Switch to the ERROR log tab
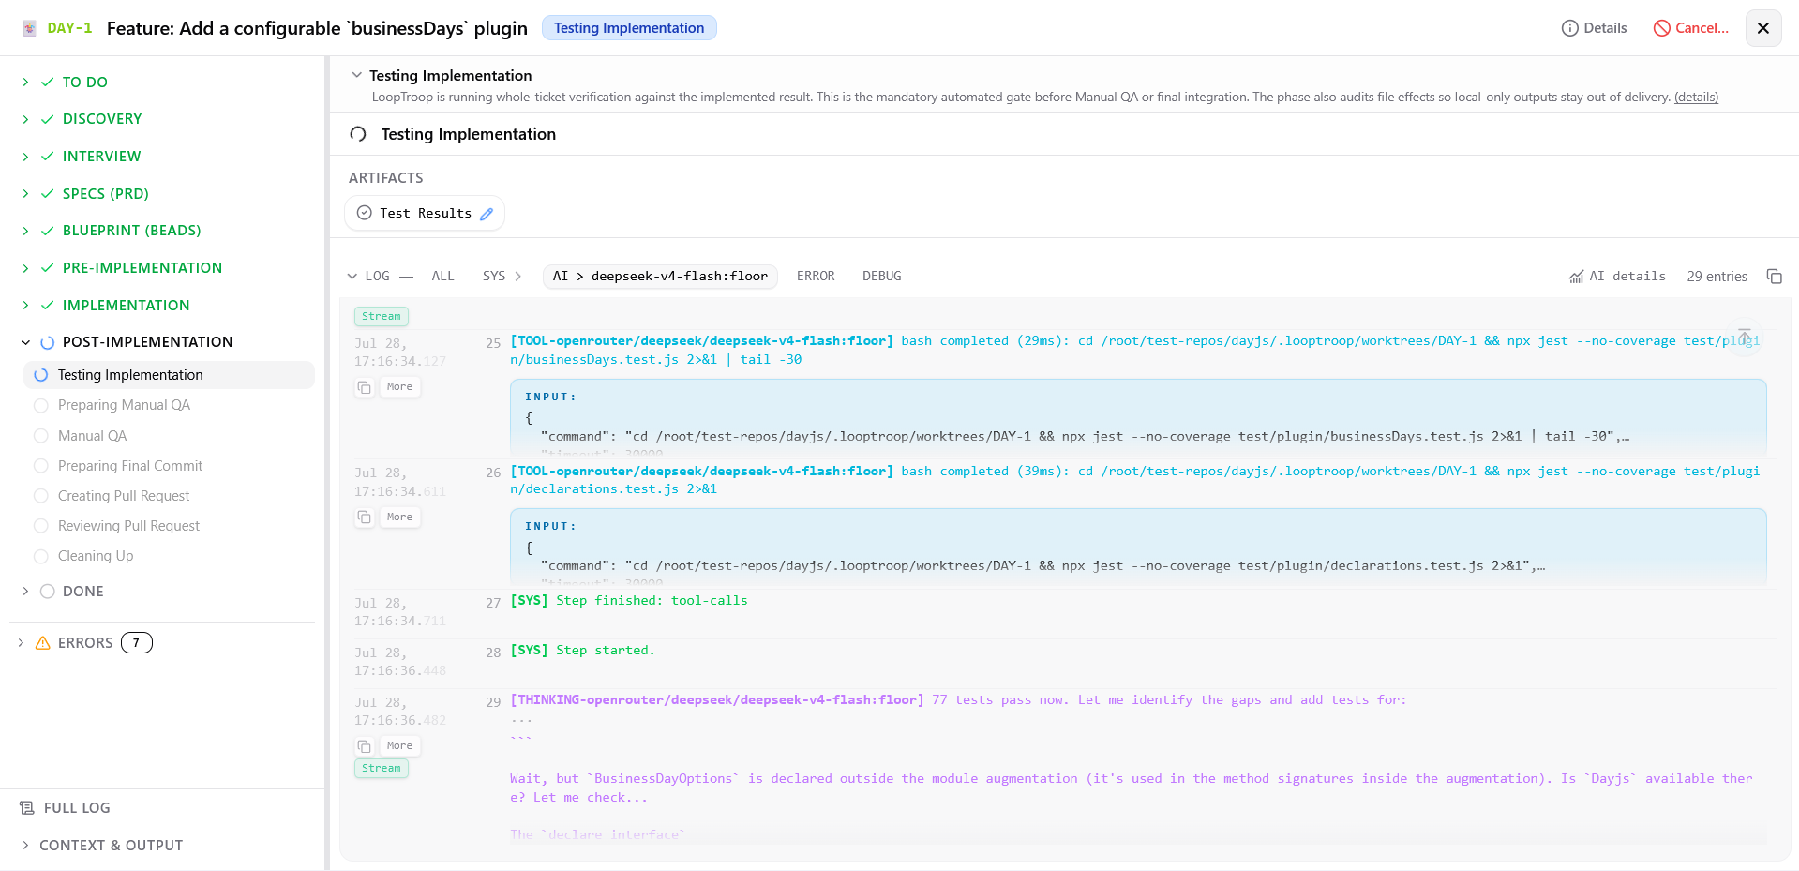This screenshot has height=871, width=1799. (x=816, y=277)
